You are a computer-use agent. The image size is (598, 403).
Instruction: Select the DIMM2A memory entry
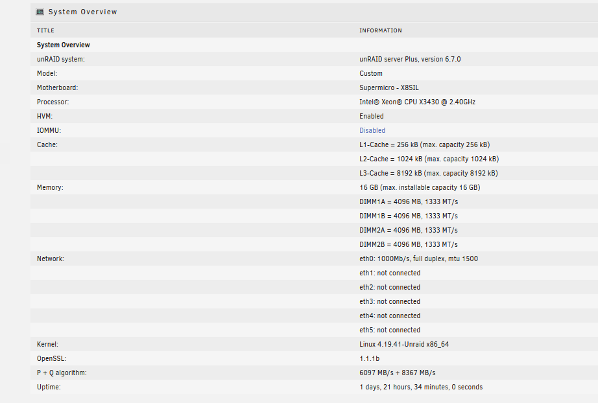coord(409,230)
